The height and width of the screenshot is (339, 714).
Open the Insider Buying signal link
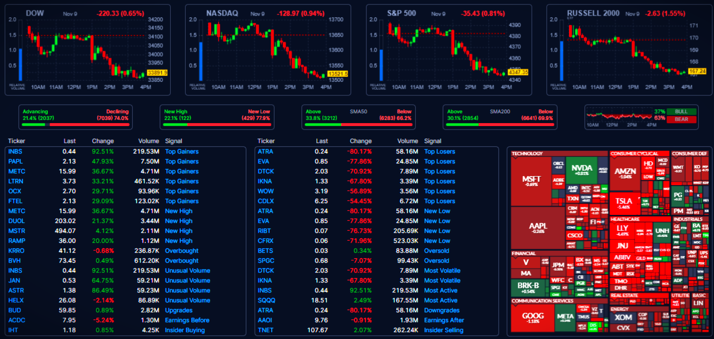coord(185,330)
